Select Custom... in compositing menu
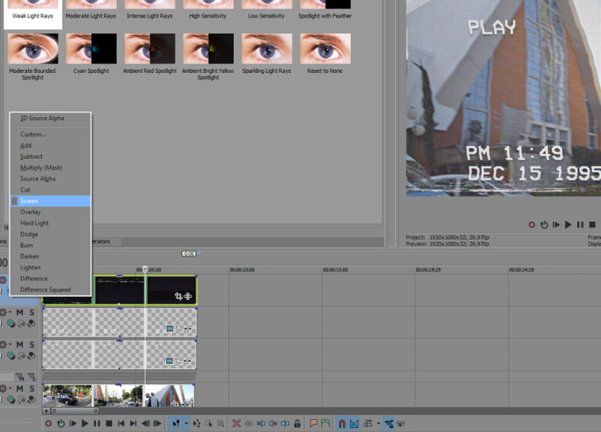This screenshot has width=601, height=432. point(50,134)
